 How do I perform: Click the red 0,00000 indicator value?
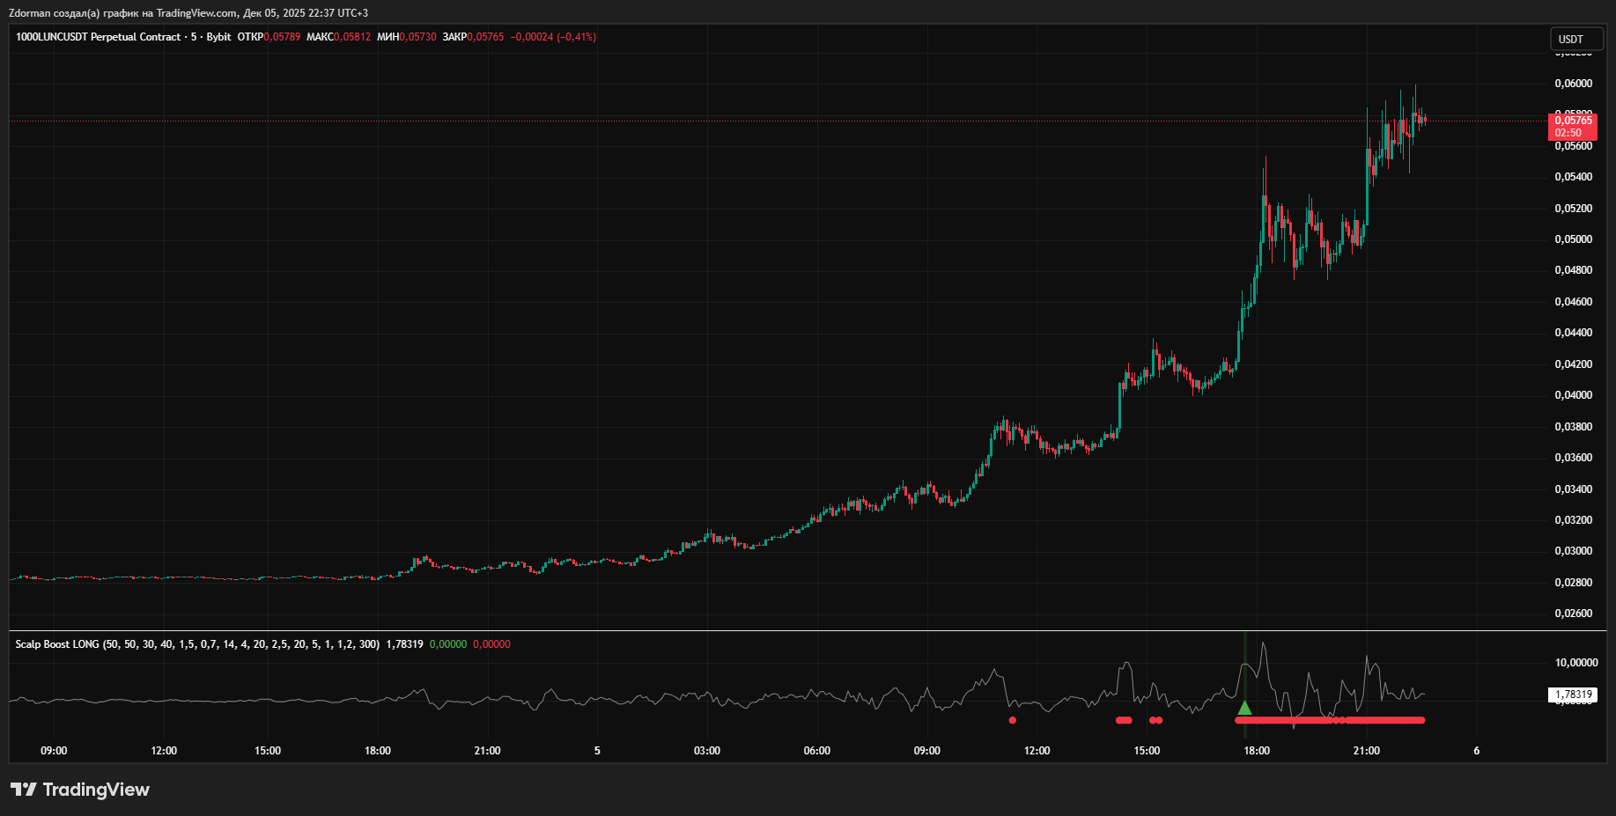[491, 644]
